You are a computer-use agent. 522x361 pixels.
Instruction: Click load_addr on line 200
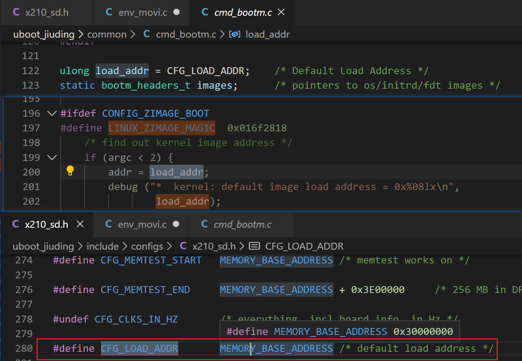click(176, 172)
